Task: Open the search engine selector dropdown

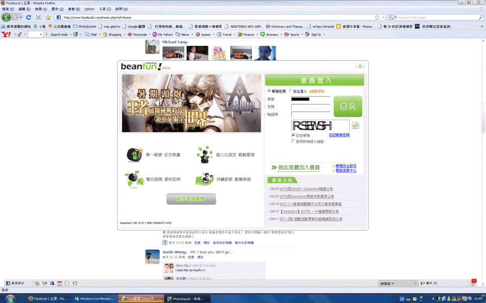Action: point(393,18)
